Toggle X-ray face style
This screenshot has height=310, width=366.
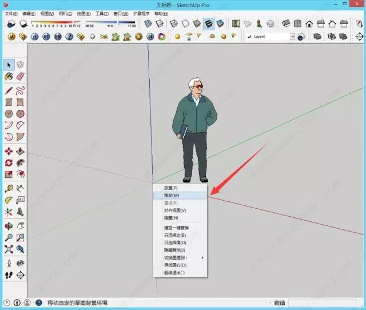148,23
